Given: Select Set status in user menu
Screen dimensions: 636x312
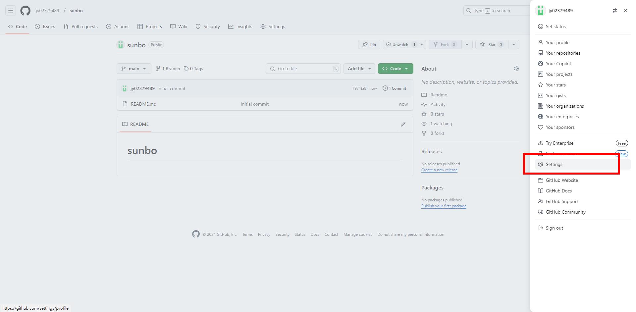Looking at the screenshot, I should [x=583, y=26].
